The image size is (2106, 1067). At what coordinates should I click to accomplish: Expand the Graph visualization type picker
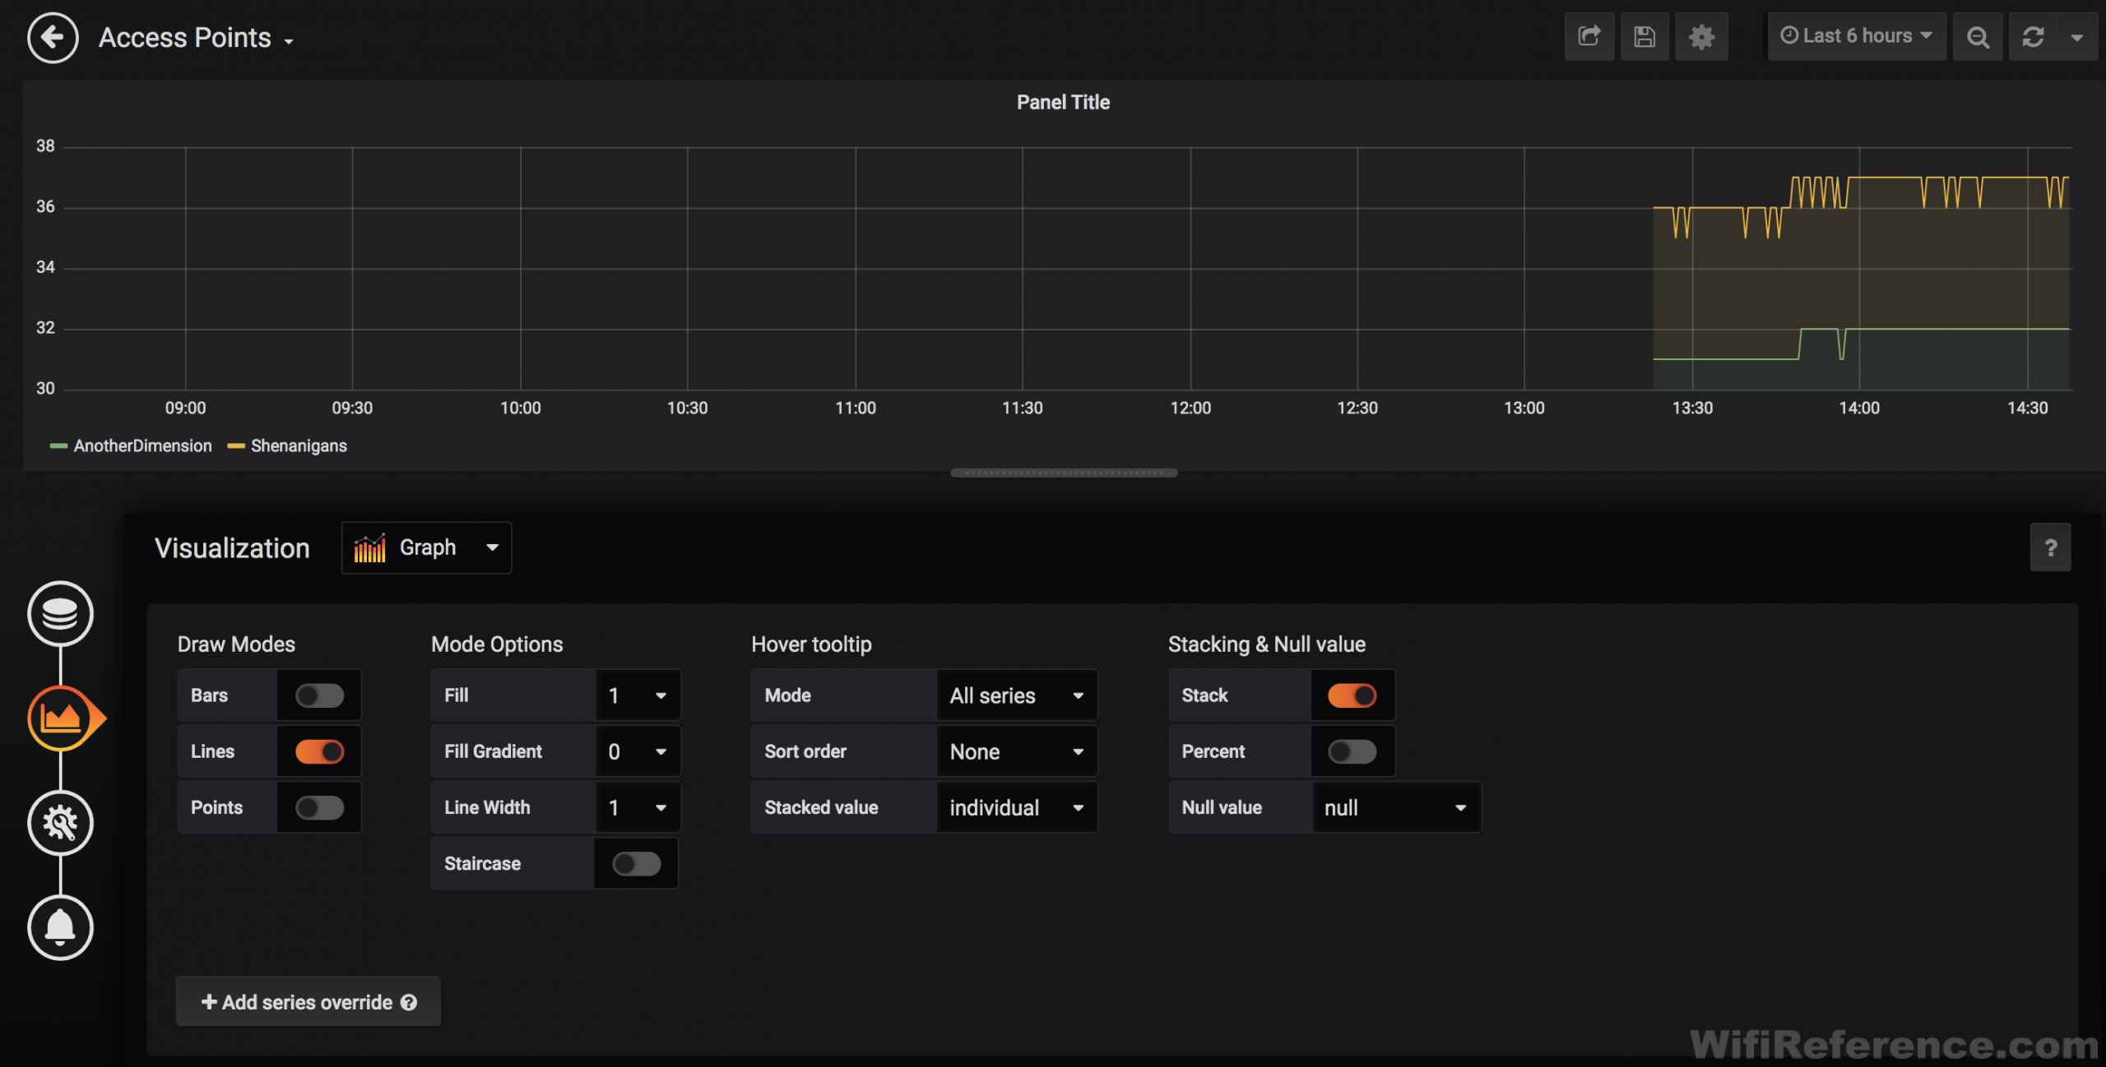426,547
